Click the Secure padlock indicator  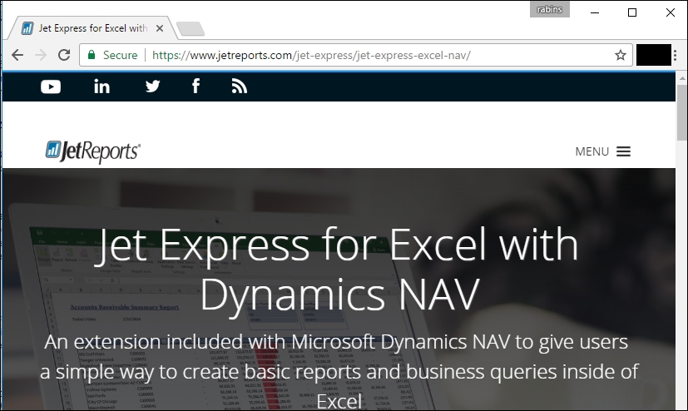[112, 55]
